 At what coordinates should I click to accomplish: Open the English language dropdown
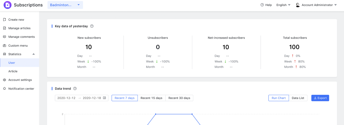pyautogui.click(x=283, y=5)
